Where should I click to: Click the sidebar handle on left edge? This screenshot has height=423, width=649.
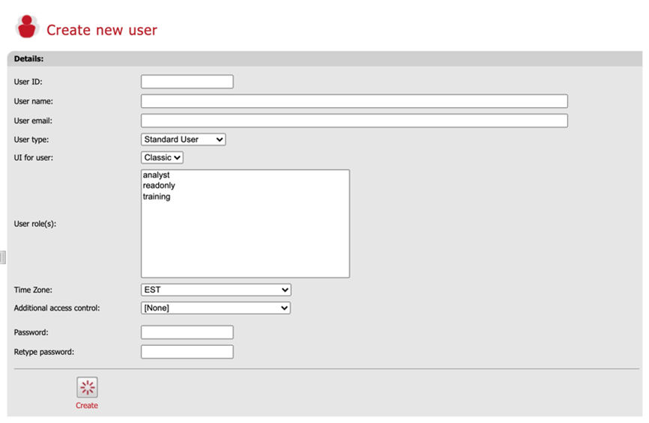click(3, 257)
